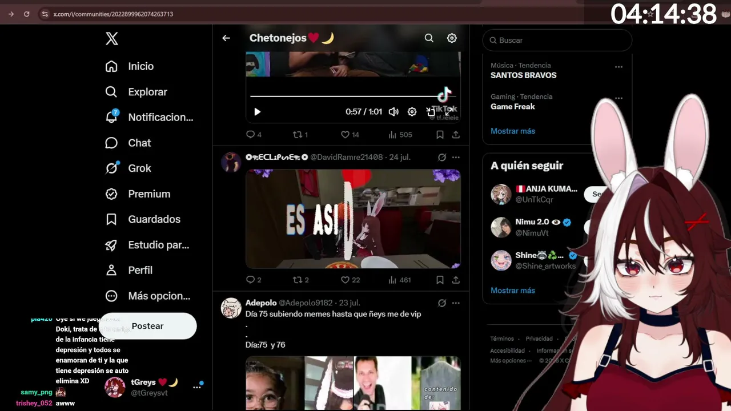Open view stats showing 461 views
Image resolution: width=731 pixels, height=411 pixels.
[x=400, y=280]
